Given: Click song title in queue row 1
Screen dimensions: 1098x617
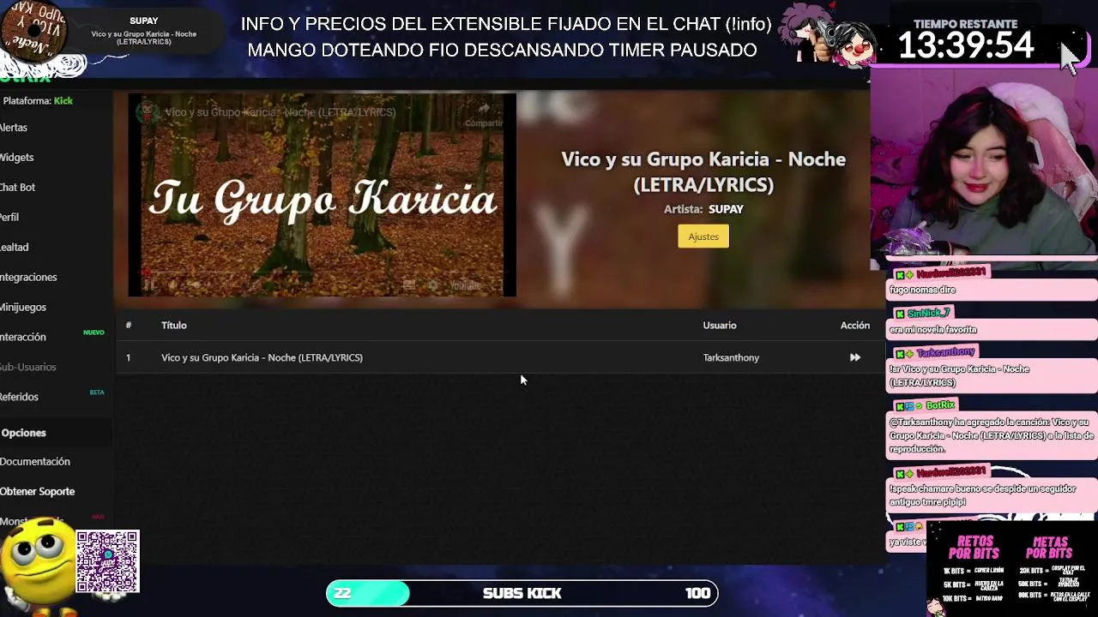Looking at the screenshot, I should 262,357.
